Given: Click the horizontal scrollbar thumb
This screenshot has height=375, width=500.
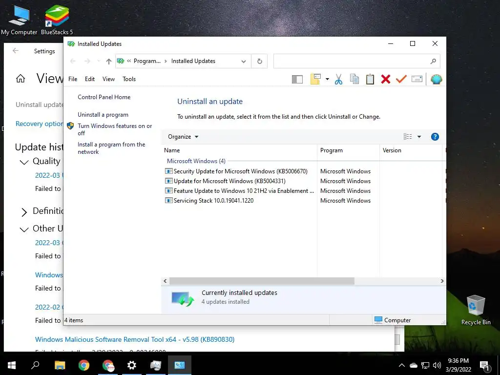Looking at the screenshot, I should tap(262, 281).
